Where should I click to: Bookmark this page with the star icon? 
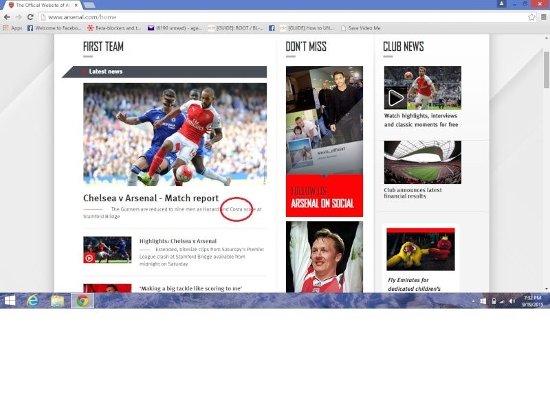click(x=531, y=17)
